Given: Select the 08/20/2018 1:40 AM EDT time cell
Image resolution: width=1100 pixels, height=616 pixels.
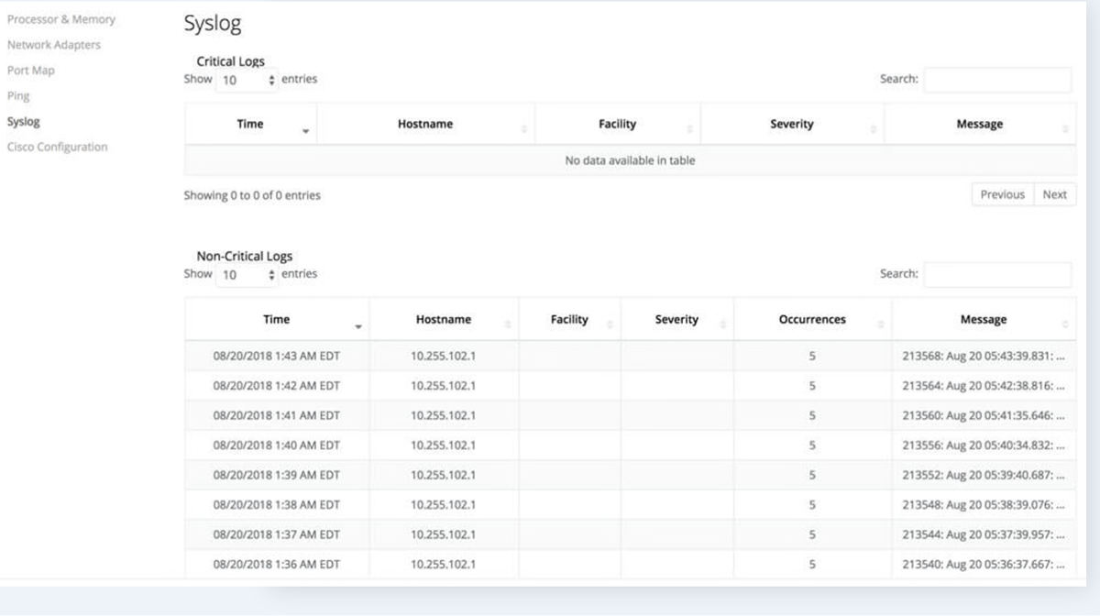Looking at the screenshot, I should 277,445.
